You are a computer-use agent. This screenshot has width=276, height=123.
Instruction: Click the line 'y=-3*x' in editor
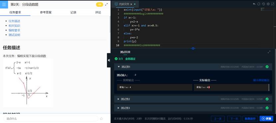pyautogui.click(x=135, y=30)
